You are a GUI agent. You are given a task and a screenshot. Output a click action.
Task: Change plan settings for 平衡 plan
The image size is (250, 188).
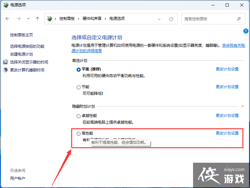tap(227, 69)
